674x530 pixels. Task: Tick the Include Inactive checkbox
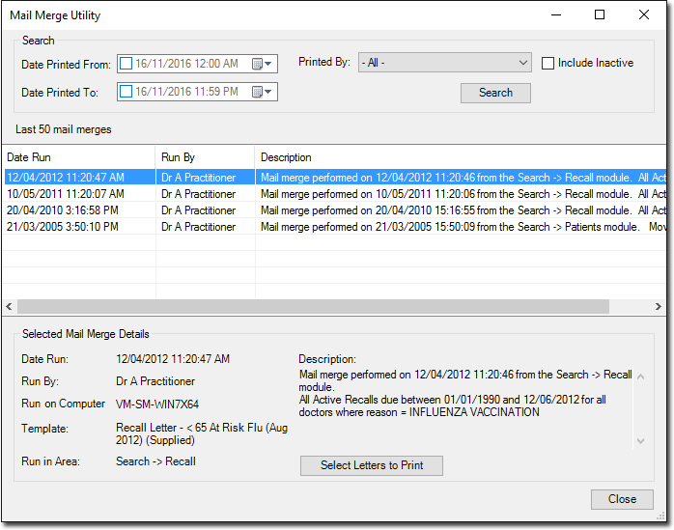548,63
